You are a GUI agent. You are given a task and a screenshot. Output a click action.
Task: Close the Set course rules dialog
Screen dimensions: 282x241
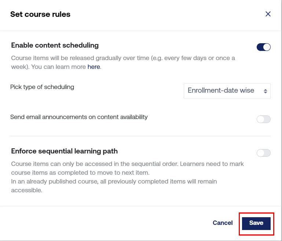(x=268, y=14)
